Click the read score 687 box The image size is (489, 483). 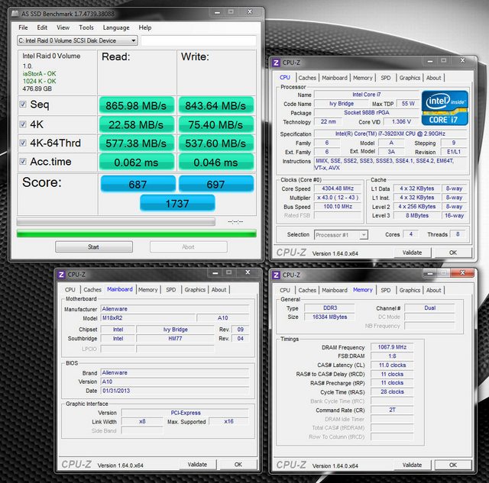click(138, 184)
